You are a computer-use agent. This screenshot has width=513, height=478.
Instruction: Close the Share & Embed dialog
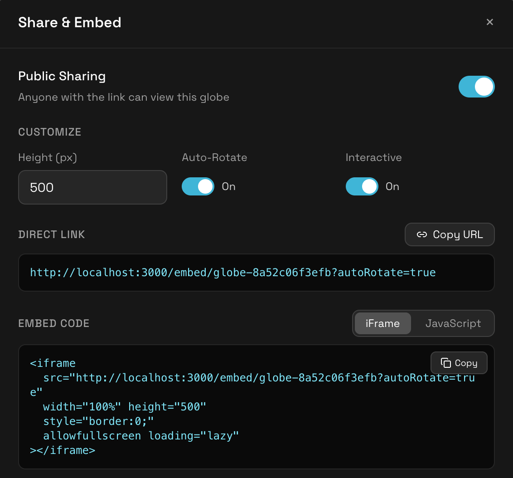pos(489,22)
